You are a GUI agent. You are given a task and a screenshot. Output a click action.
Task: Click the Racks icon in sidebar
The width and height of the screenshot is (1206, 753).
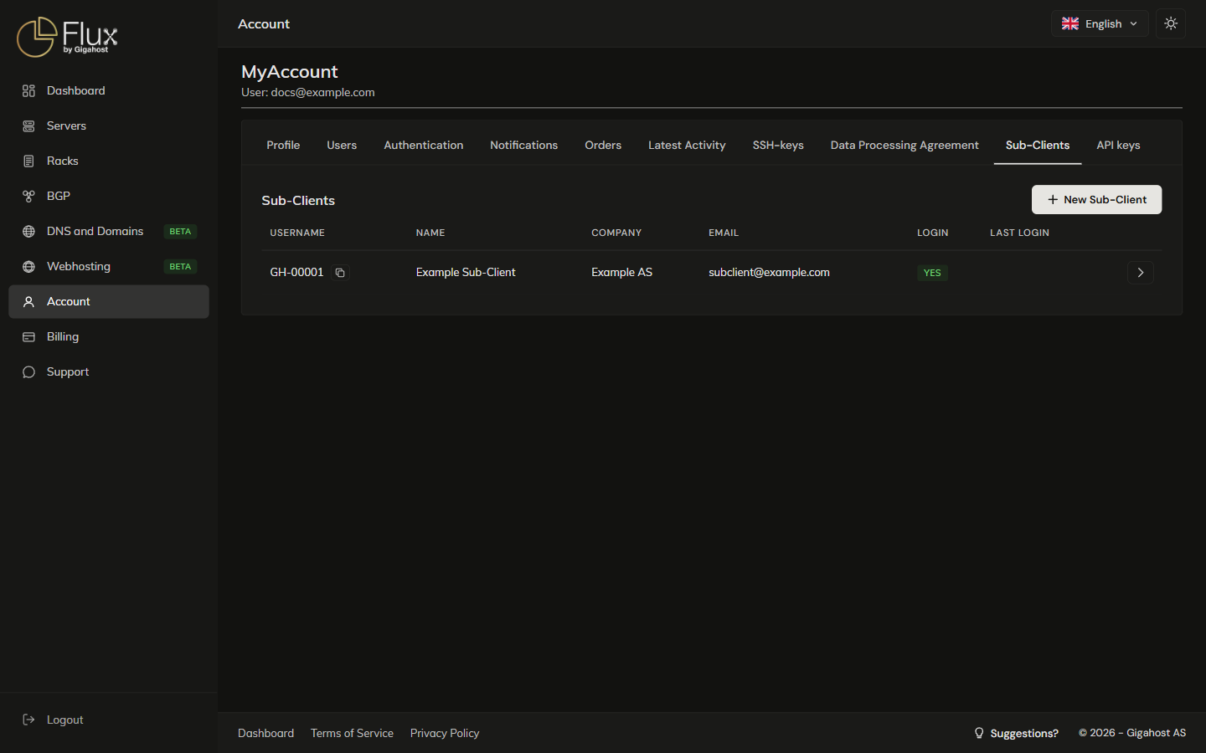[28, 161]
